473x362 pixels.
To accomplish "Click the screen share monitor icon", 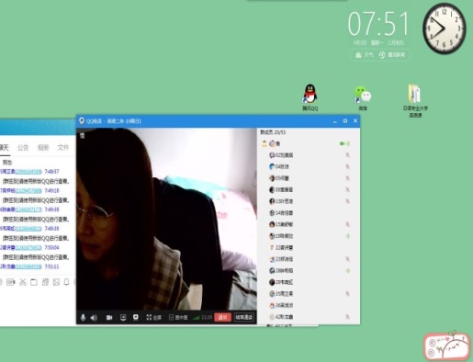I will coord(123,318).
